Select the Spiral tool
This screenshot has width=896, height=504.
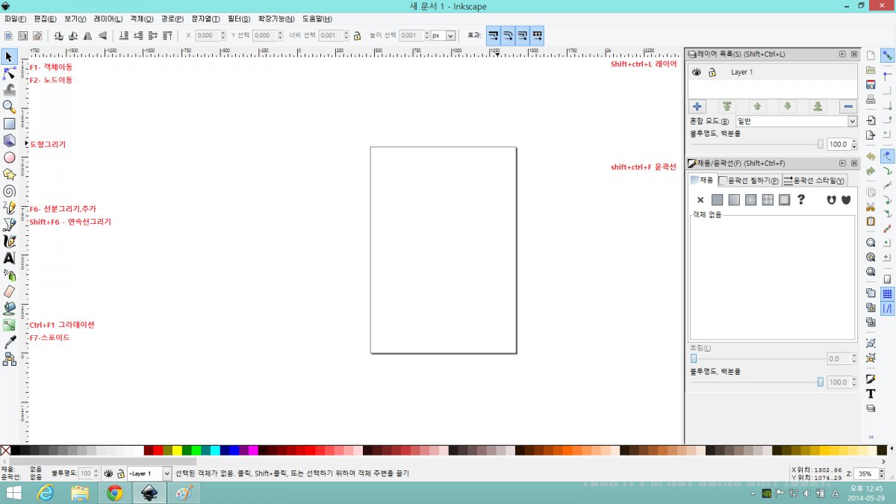point(10,191)
